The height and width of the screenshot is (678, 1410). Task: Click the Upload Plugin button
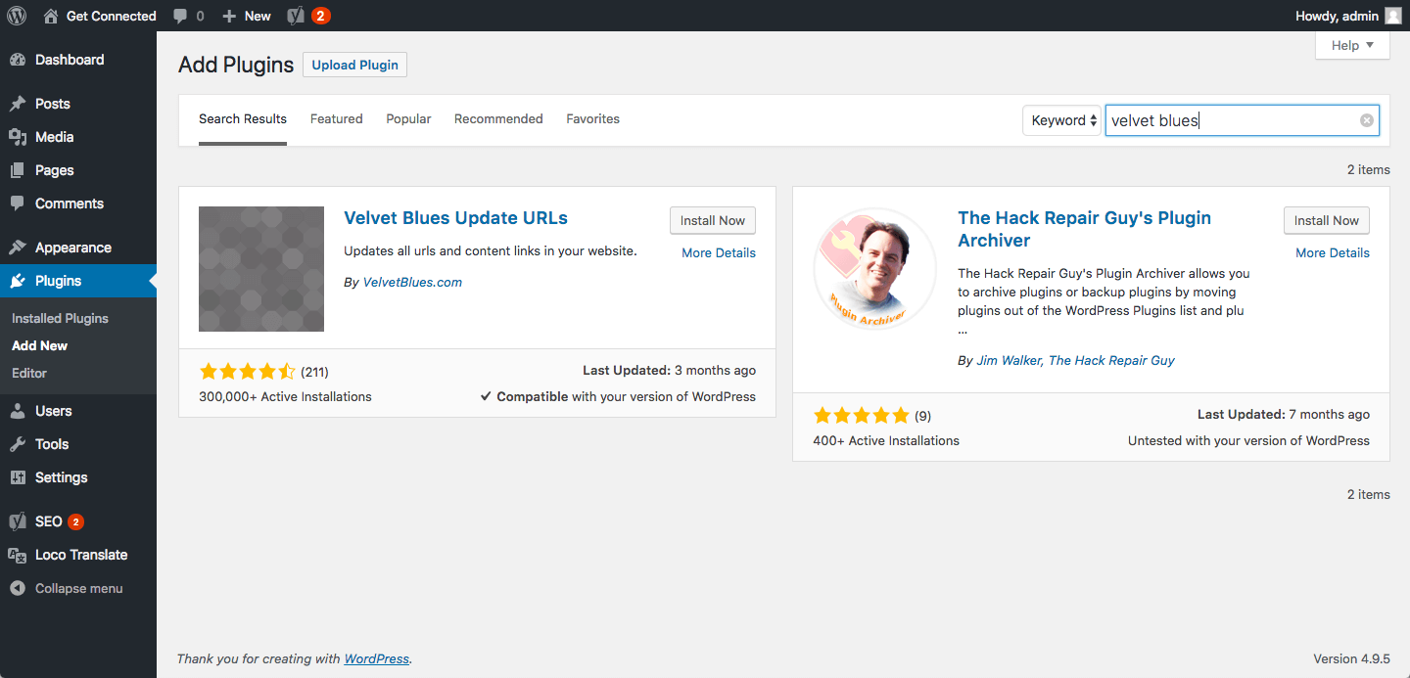(x=354, y=65)
